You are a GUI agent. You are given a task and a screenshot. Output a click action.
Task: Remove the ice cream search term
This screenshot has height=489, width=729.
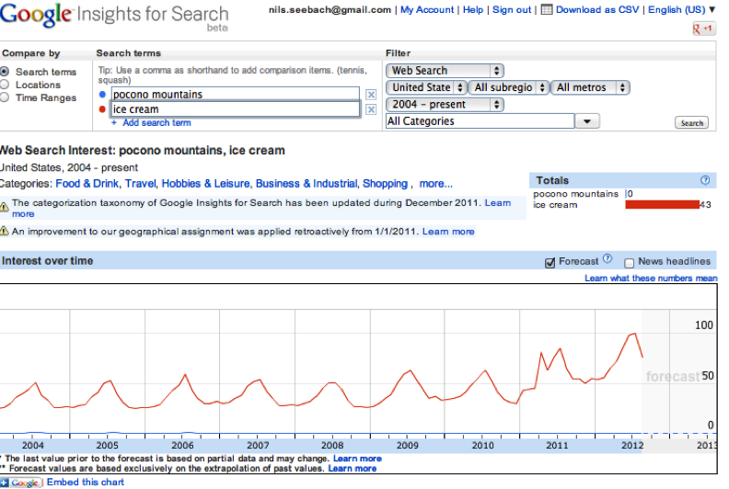click(x=371, y=109)
